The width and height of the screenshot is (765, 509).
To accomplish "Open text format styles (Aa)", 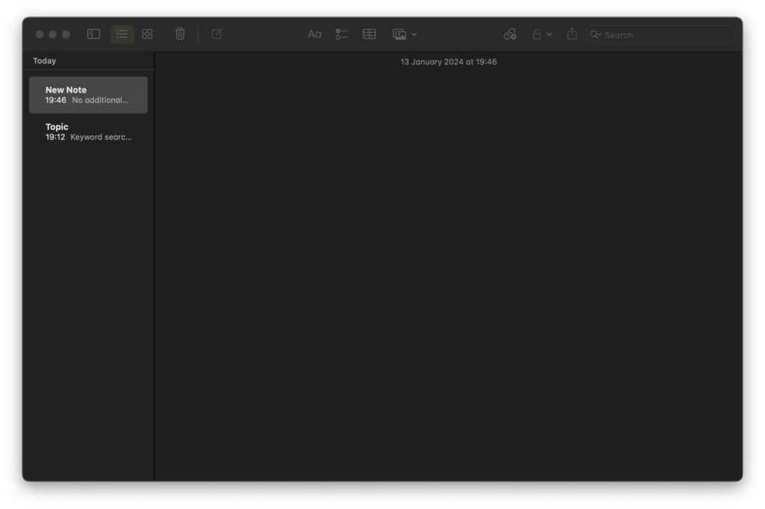I will coord(315,34).
